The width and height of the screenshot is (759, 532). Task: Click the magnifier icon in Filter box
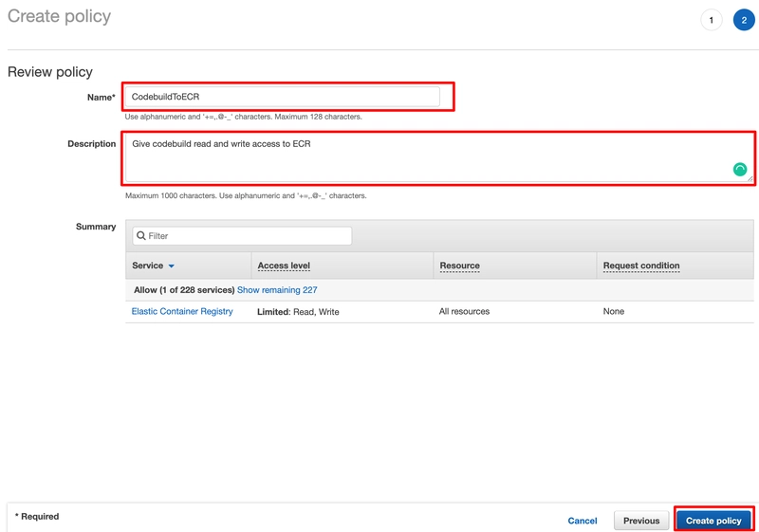[141, 236]
